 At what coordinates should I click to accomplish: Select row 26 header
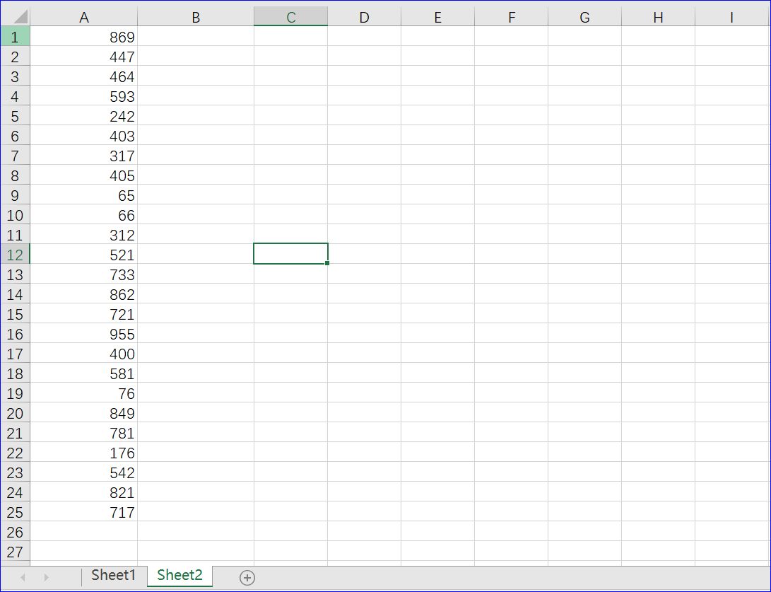pyautogui.click(x=16, y=531)
